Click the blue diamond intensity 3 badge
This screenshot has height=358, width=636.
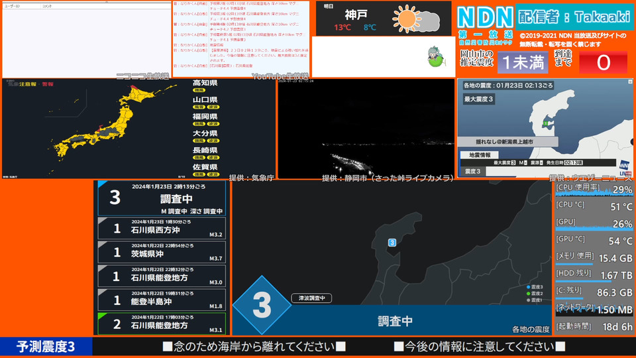coord(262,305)
